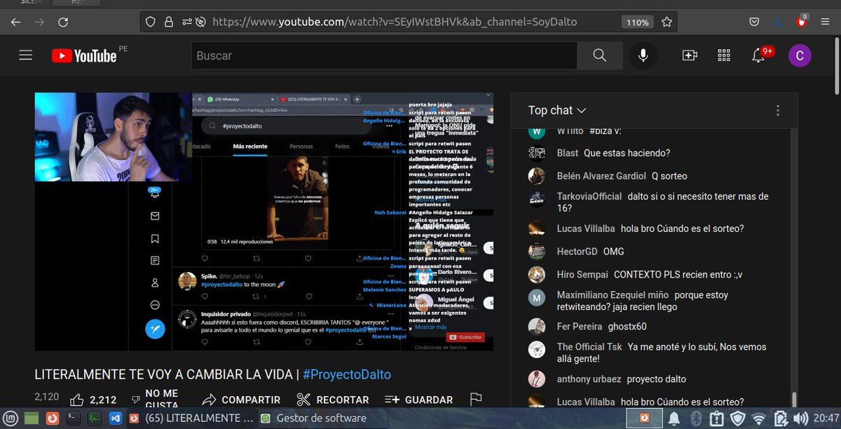The image size is (841, 429).
Task: Reset the 110% zoom level indicator
Action: point(638,22)
